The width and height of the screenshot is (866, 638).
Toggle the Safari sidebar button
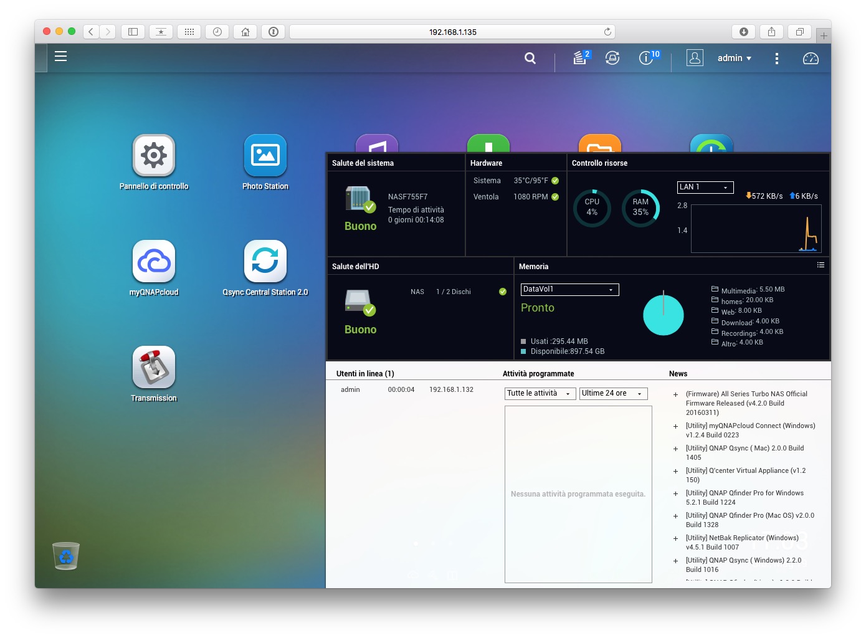(133, 32)
